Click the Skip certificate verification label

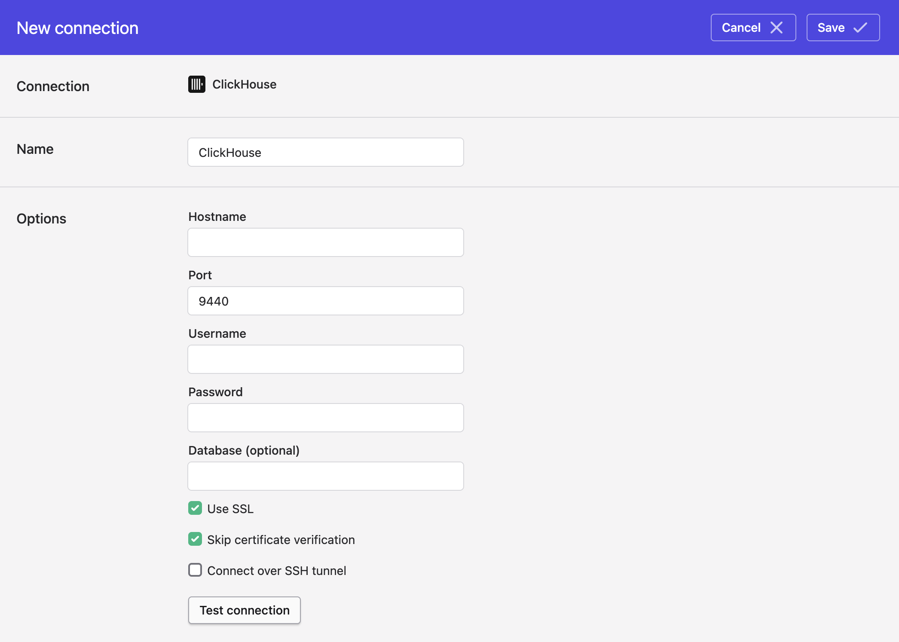click(281, 540)
